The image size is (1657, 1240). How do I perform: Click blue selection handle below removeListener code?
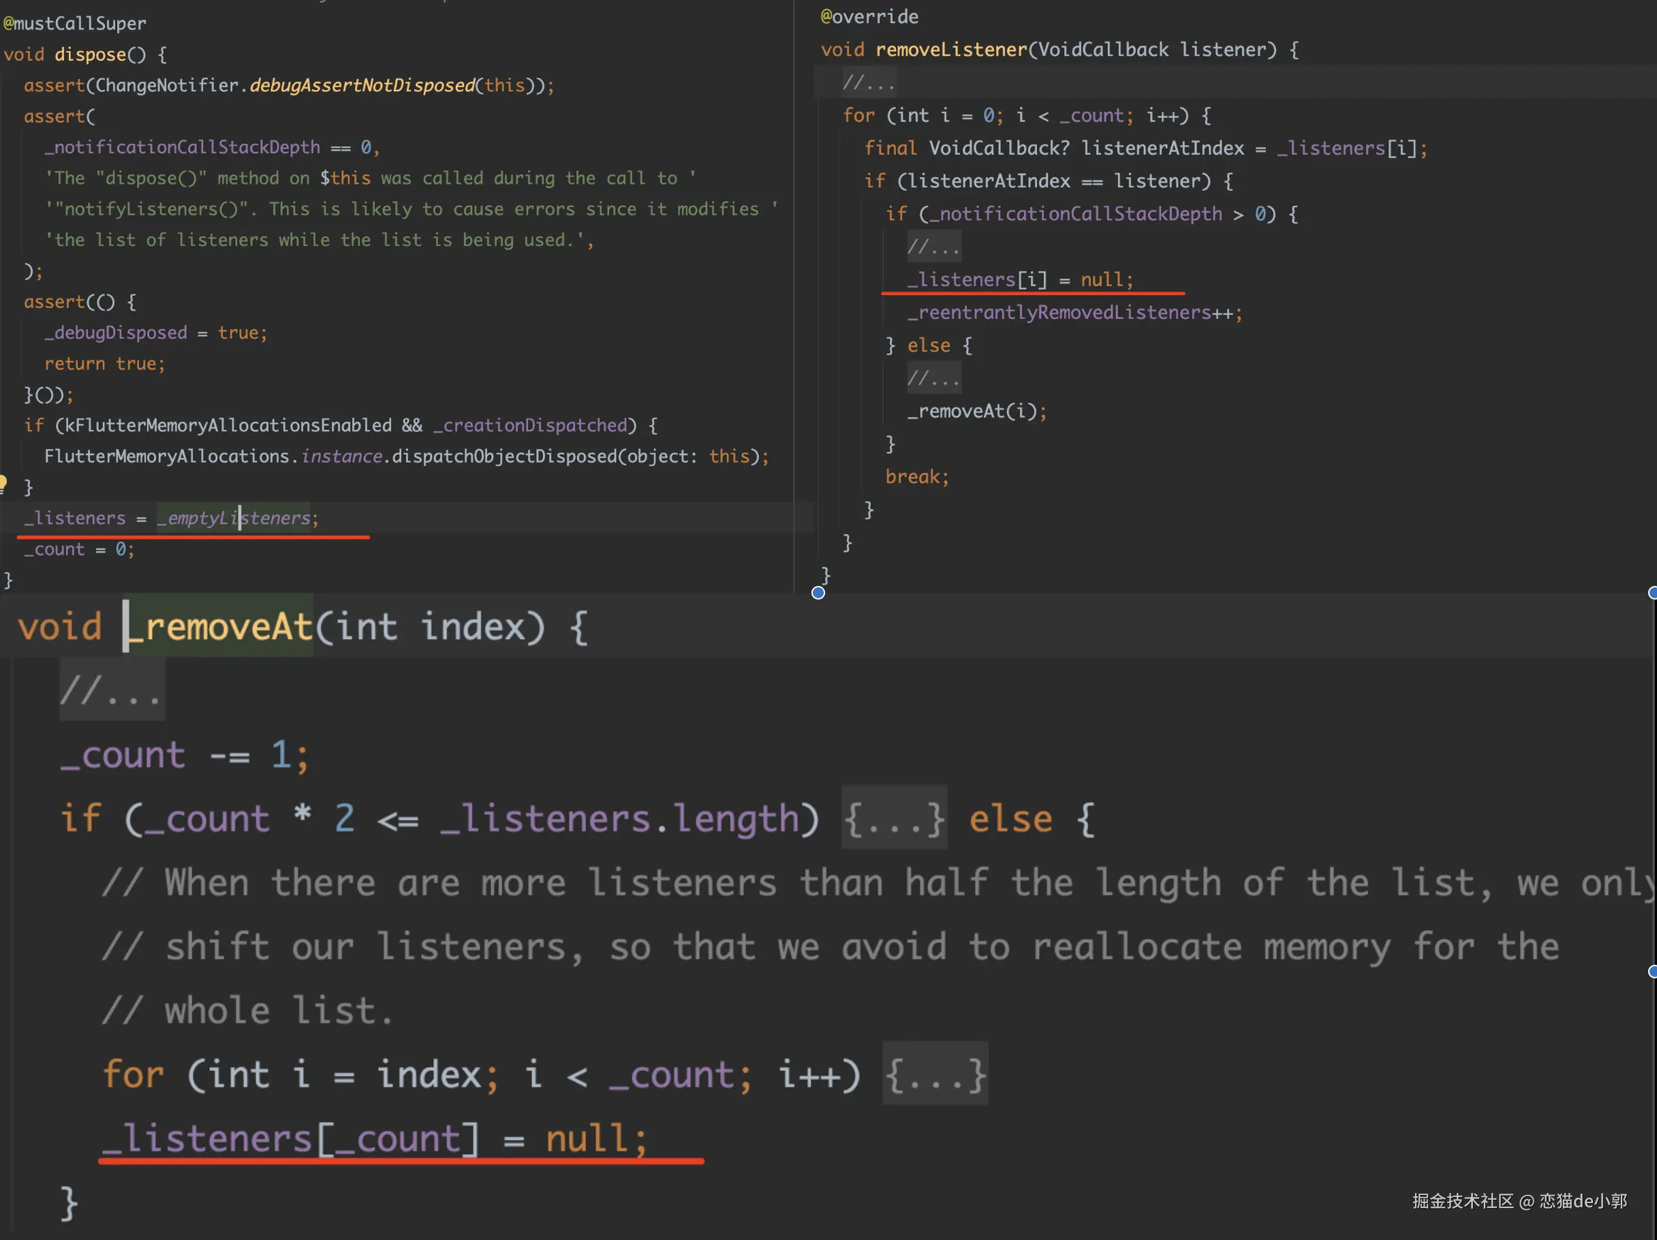coord(818,593)
